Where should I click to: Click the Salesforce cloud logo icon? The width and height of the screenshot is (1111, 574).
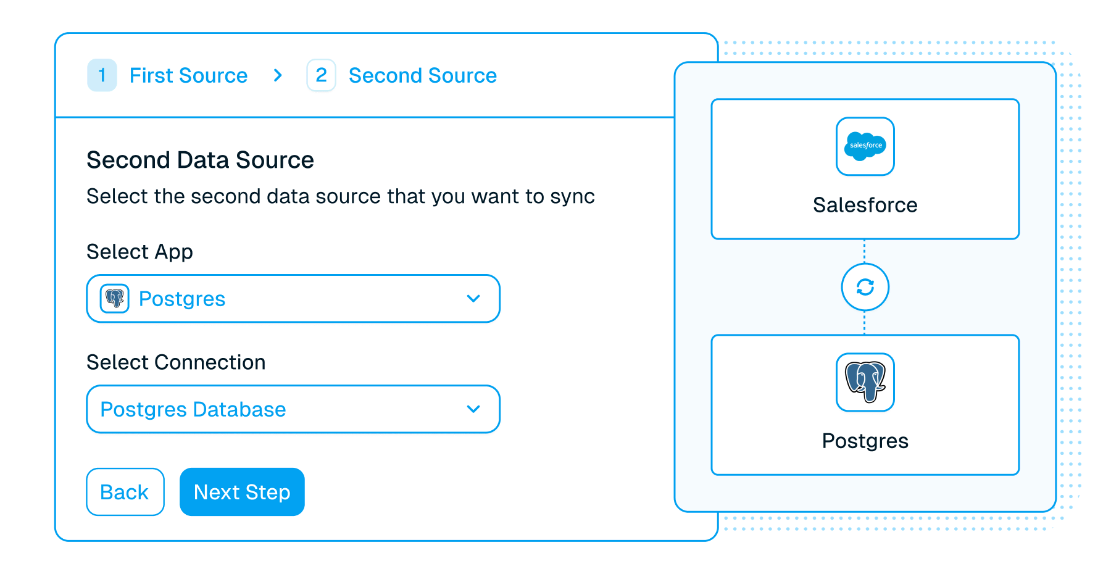click(865, 146)
